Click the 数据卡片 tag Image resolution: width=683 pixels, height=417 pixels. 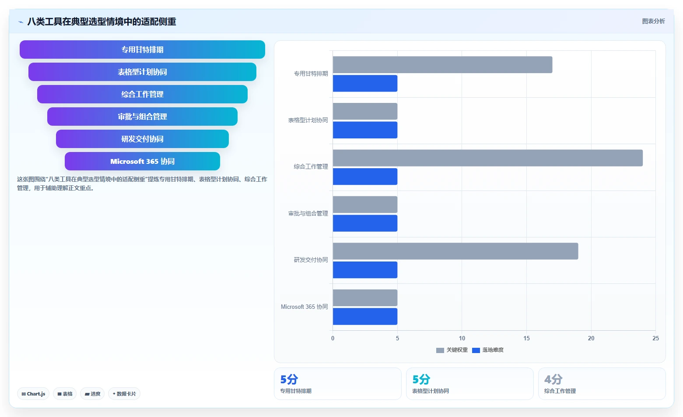point(124,394)
